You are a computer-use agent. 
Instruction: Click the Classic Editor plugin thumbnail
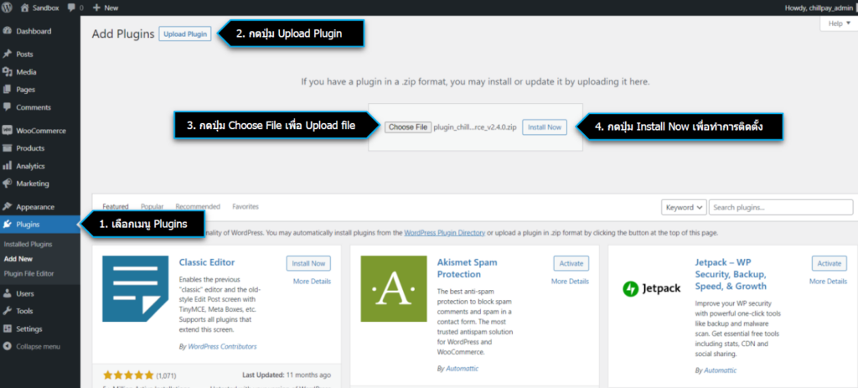click(136, 288)
